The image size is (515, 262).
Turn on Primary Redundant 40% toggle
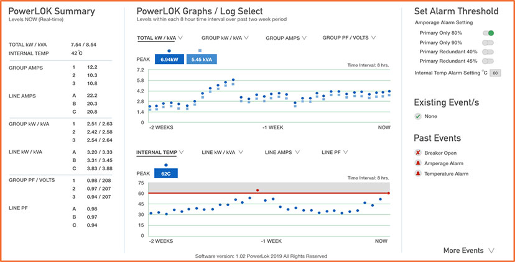(488, 52)
